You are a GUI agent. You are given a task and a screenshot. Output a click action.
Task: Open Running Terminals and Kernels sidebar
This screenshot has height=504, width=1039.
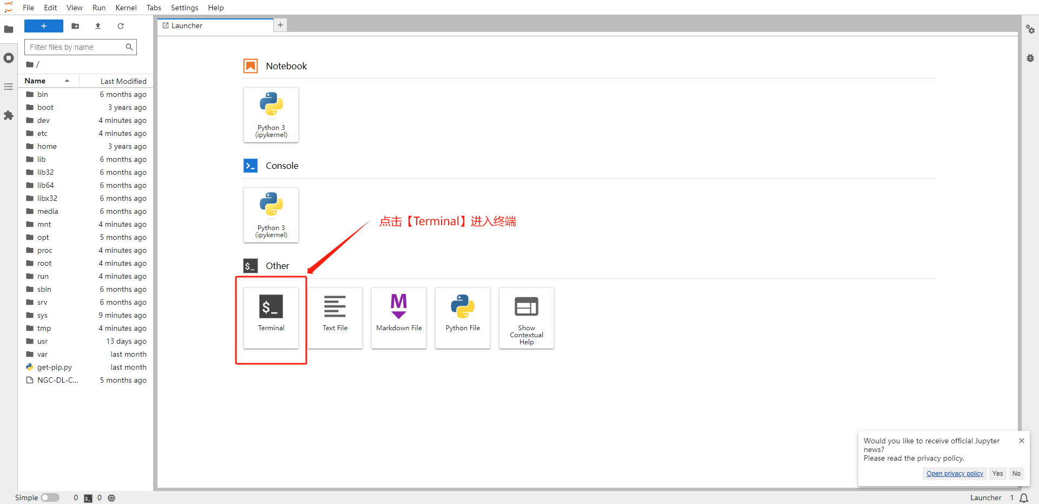[x=9, y=58]
